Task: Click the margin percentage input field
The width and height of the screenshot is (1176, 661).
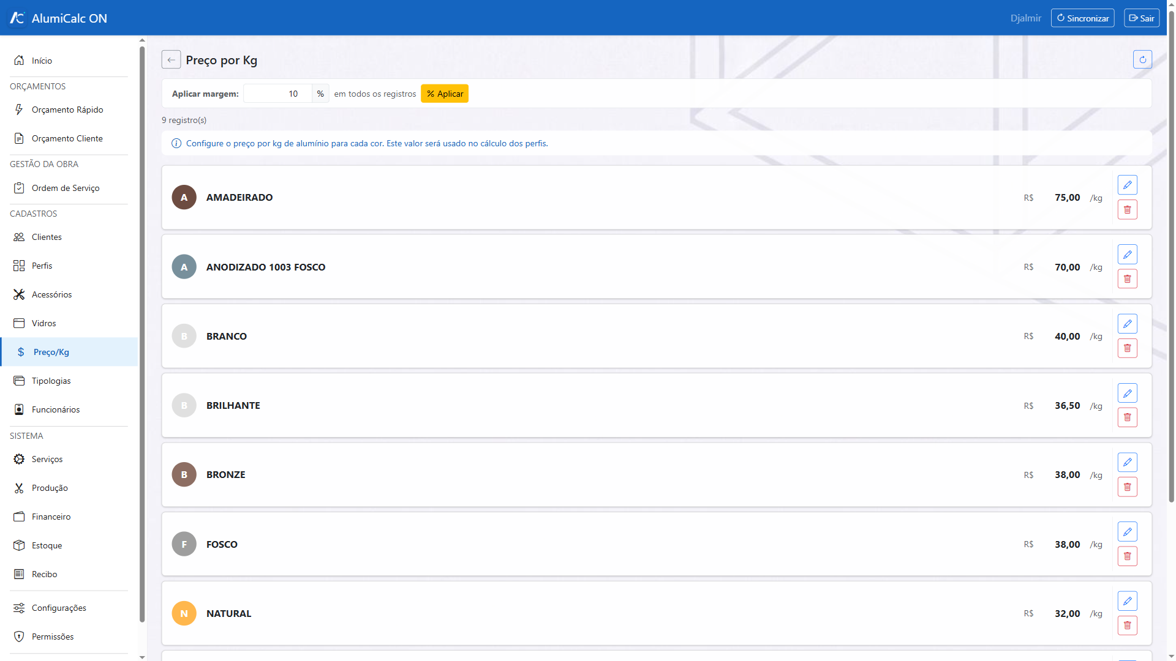Action: pos(277,94)
